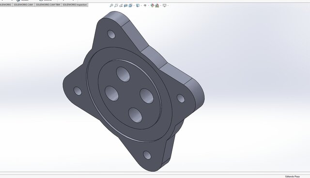Activate the Section View tool

[125, 5]
